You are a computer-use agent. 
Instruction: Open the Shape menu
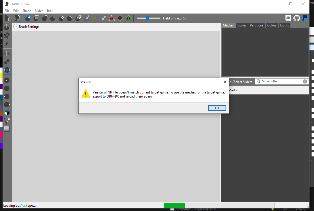(27, 11)
